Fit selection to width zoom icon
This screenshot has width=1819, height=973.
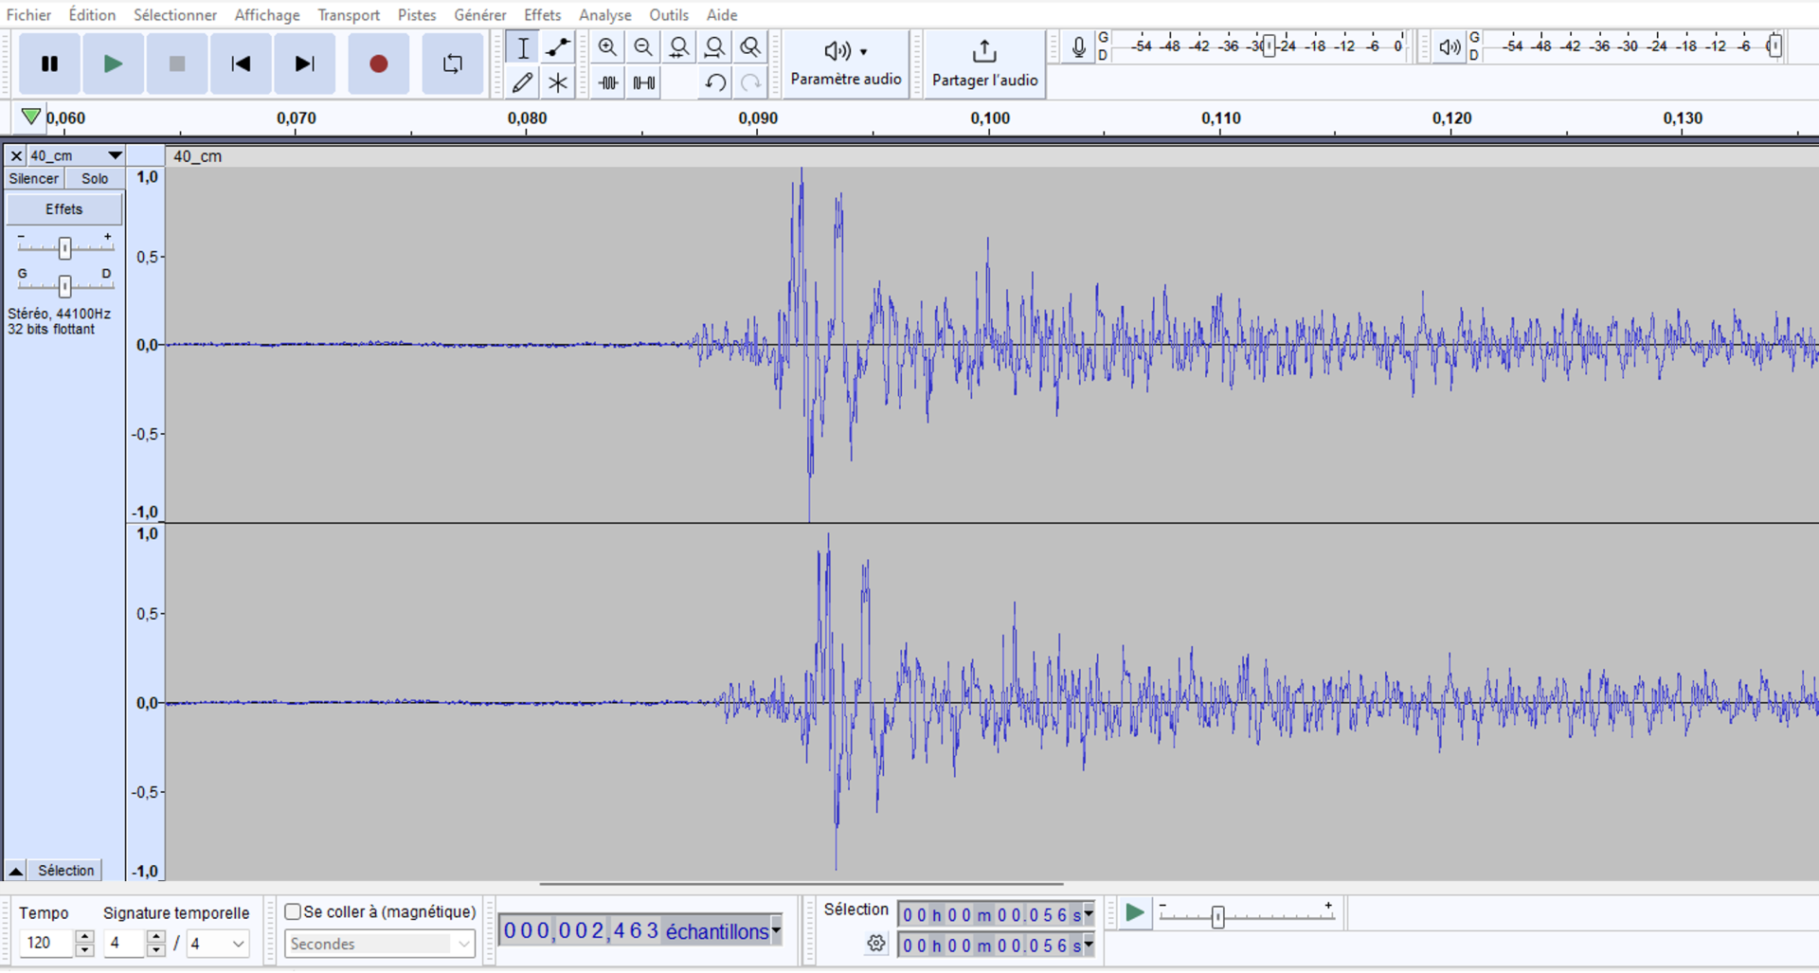(x=679, y=47)
